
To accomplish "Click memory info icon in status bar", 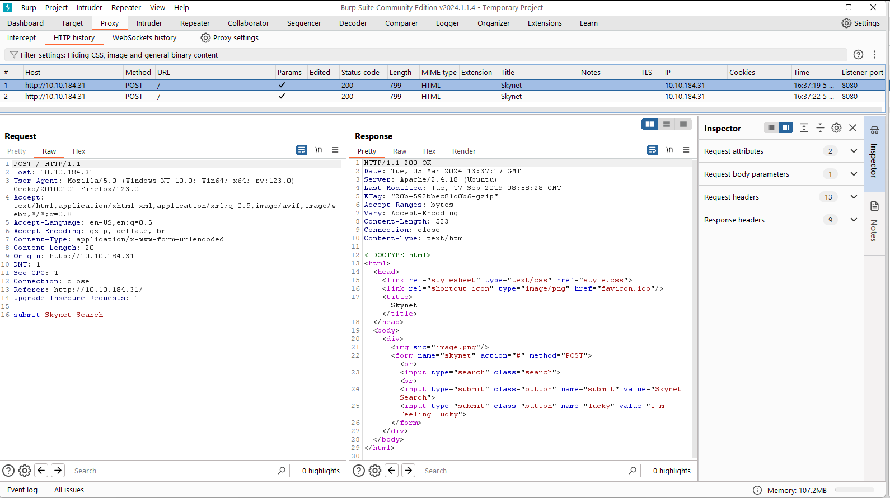I will click(757, 490).
